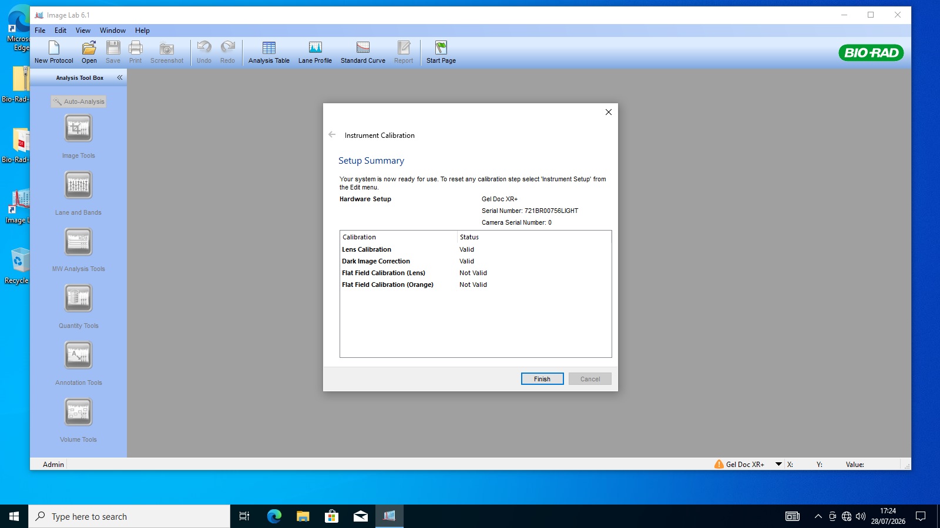Open the Window menu

coord(112,31)
